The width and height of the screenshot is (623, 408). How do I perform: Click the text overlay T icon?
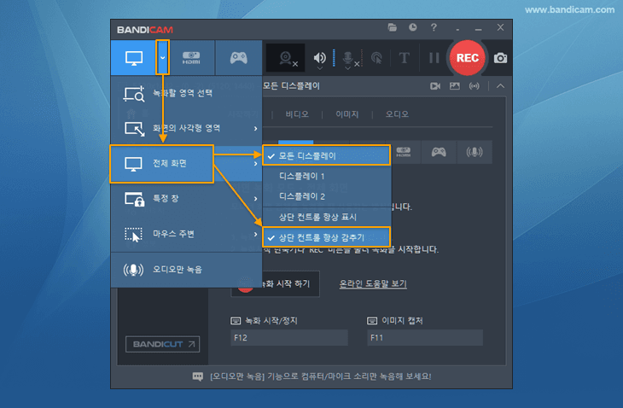(404, 58)
